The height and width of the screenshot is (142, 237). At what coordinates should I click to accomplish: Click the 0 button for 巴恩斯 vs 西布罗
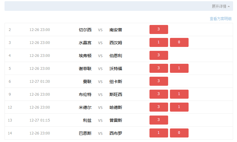pyautogui.click(x=179, y=133)
